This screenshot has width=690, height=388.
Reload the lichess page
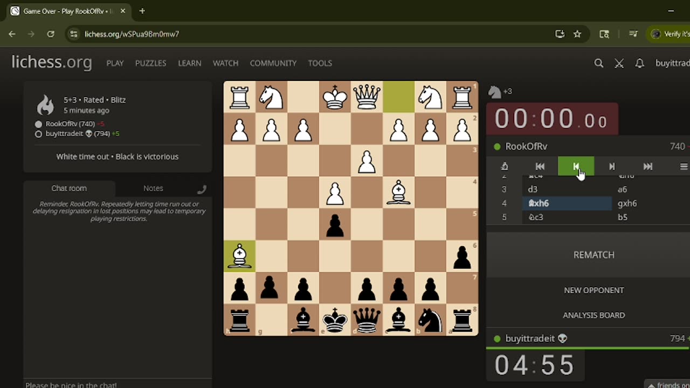click(51, 34)
